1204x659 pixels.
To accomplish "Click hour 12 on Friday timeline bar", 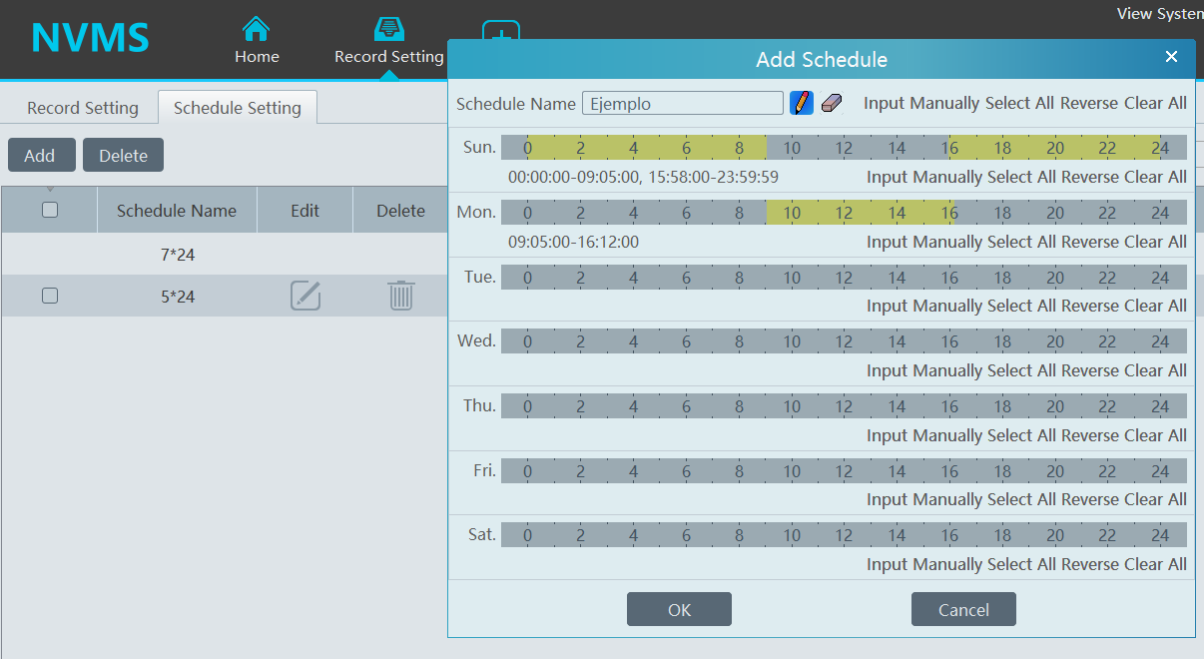I will (844, 471).
